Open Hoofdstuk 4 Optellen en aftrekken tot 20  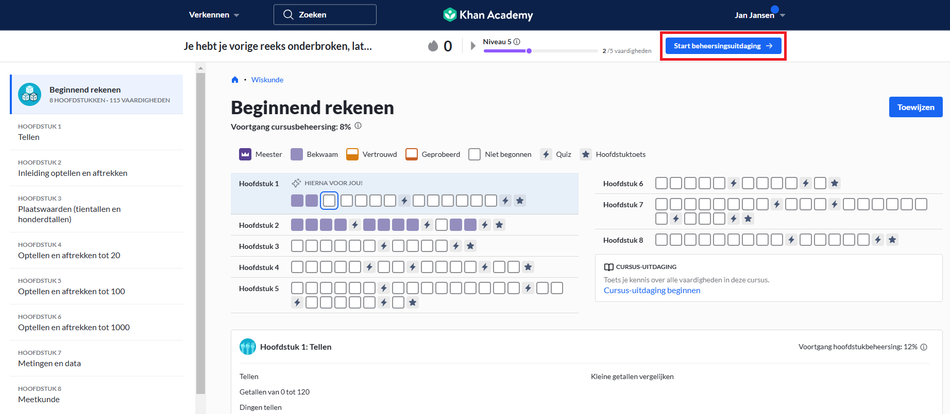[96, 250]
